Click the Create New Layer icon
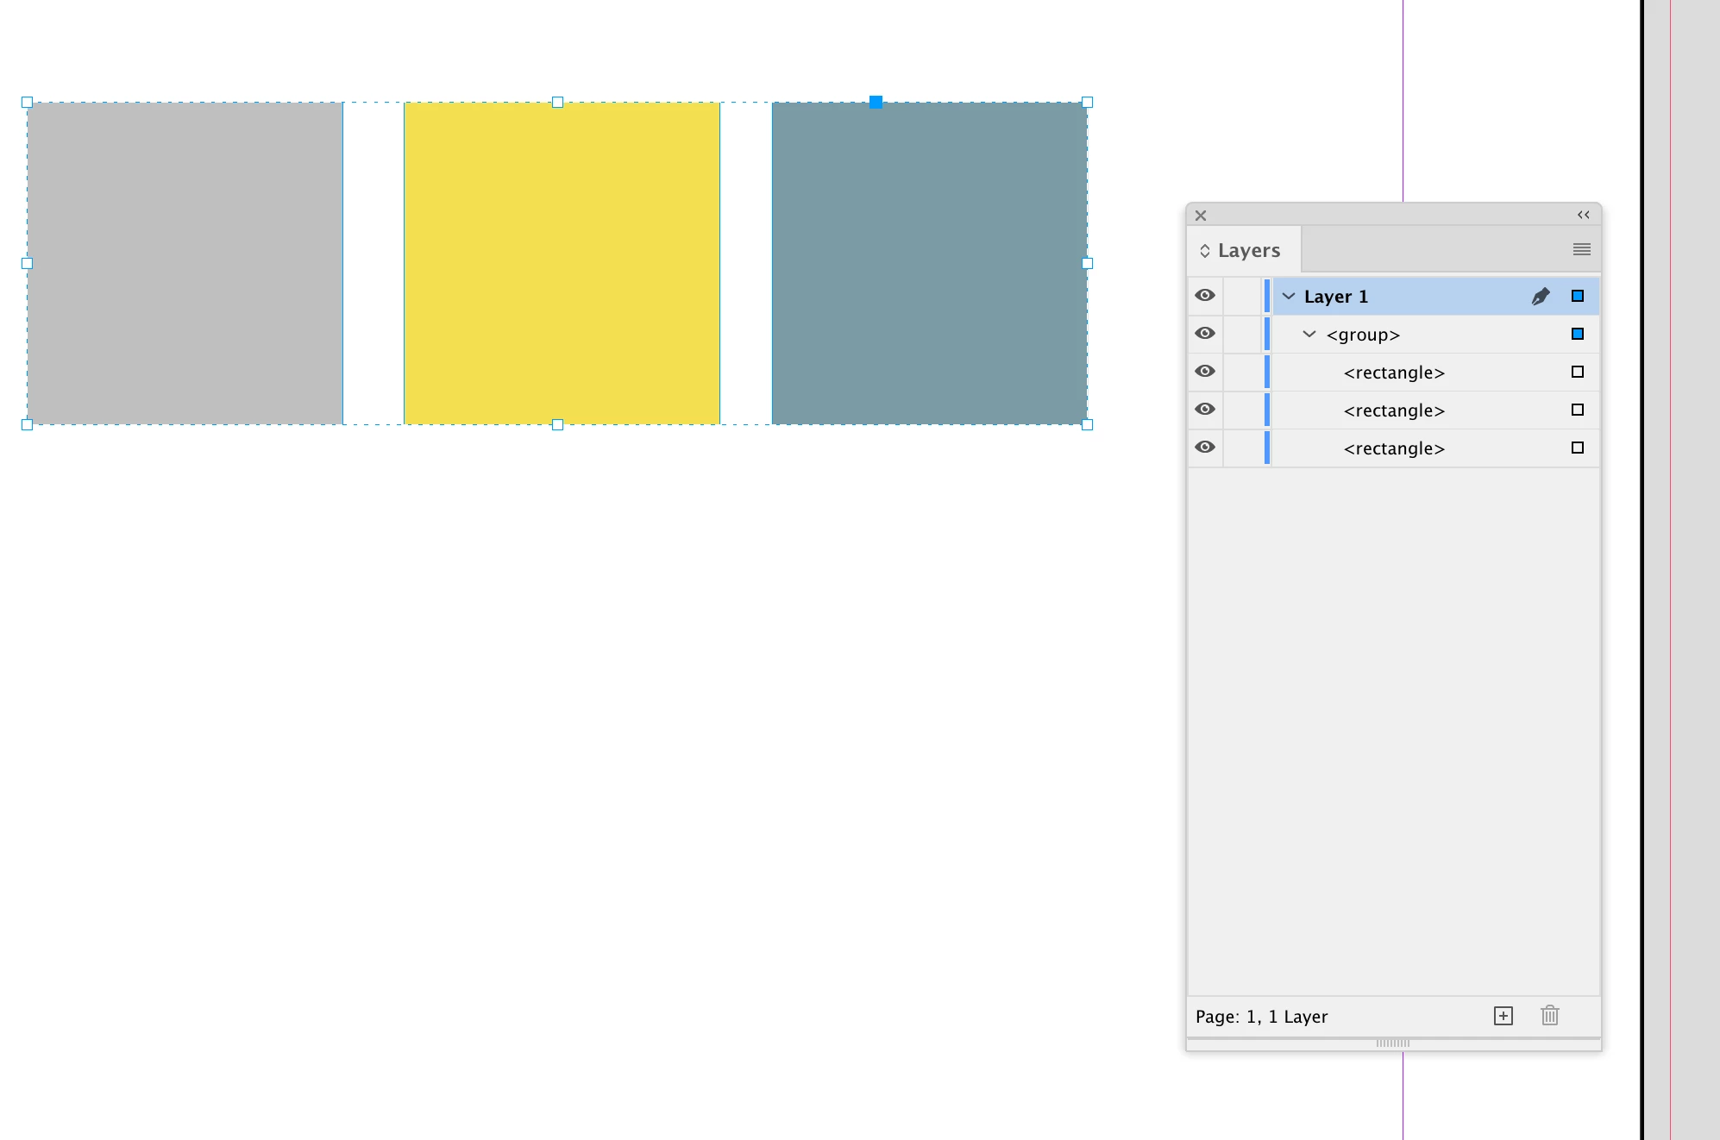The height and width of the screenshot is (1140, 1720). coord(1503,1016)
